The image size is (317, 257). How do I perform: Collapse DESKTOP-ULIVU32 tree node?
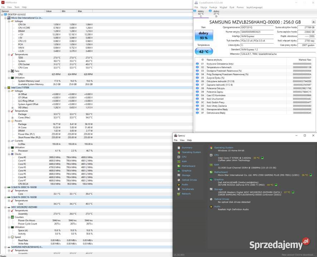coord(2,15)
